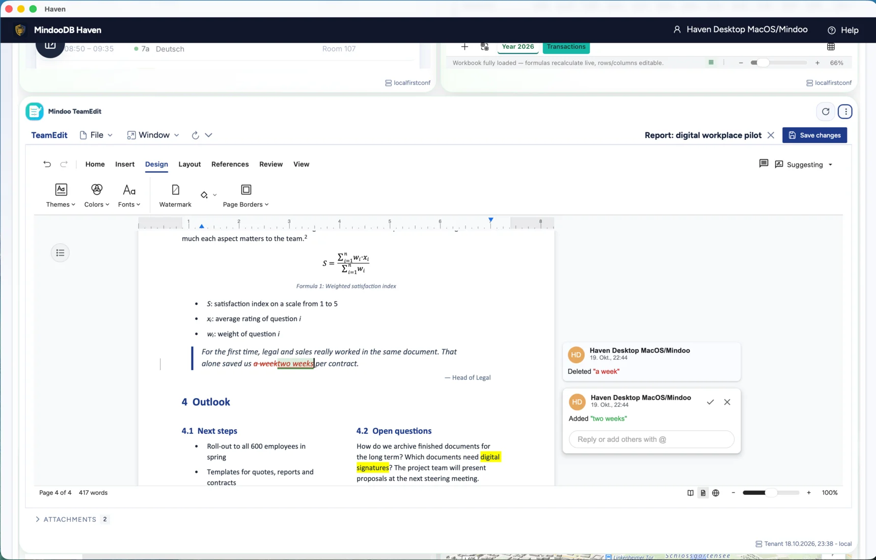Viewport: 876px width, 560px height.
Task: Accept the "two weeks" suggestion checkmark
Action: coord(710,402)
